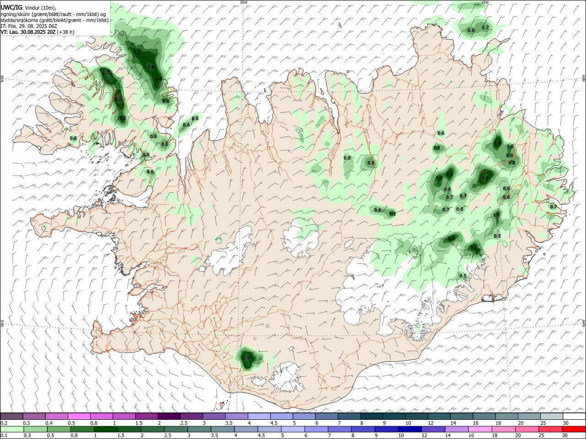
Task: Pick the deep navy blue swatch starting at 10
Action: pyautogui.click(x=409, y=429)
